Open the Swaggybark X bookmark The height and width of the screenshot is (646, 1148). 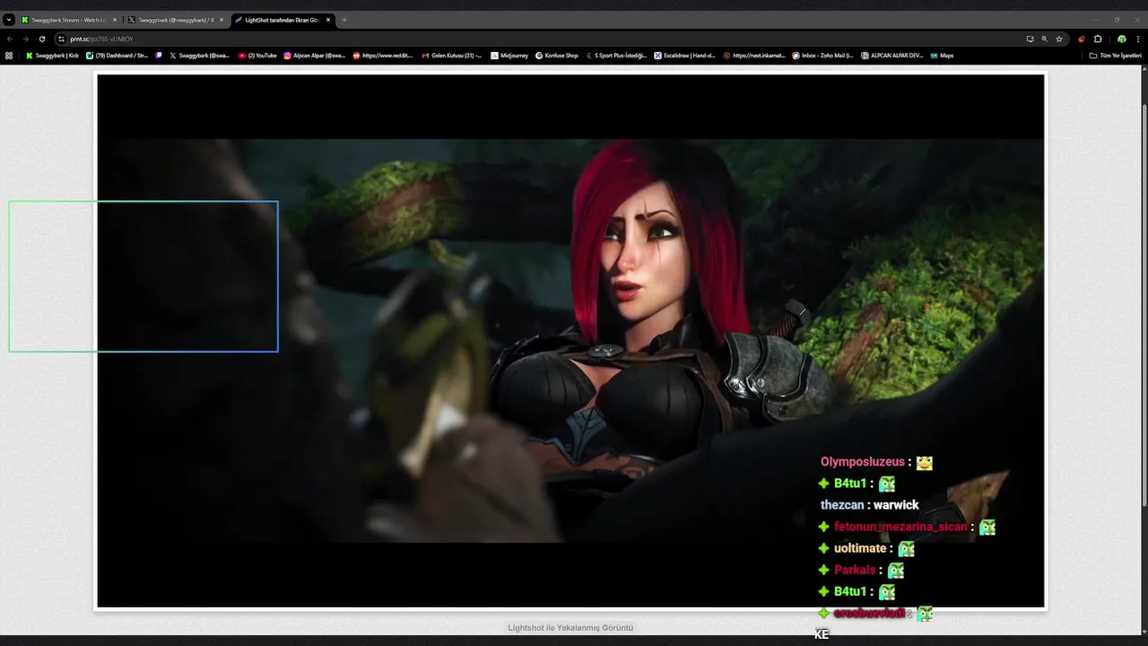(x=199, y=56)
